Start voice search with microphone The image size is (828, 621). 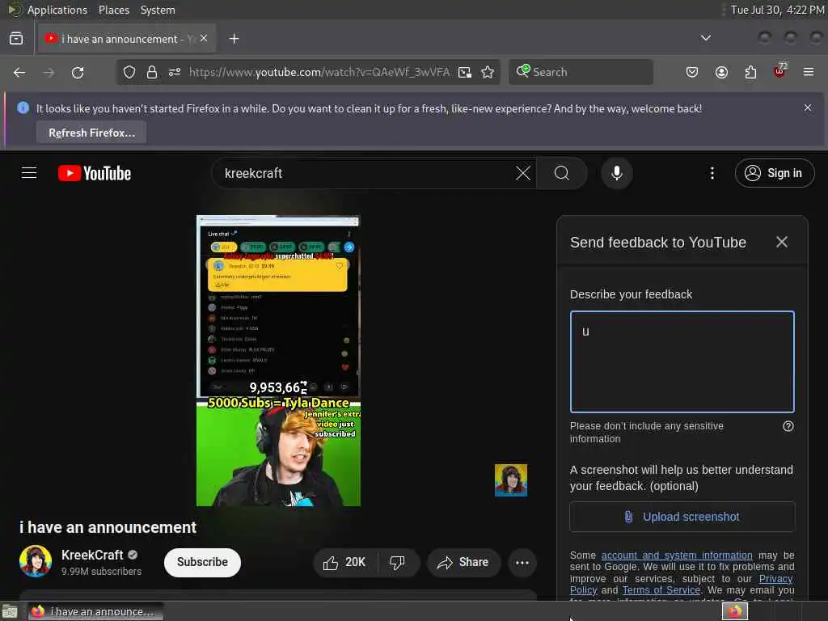(x=617, y=173)
